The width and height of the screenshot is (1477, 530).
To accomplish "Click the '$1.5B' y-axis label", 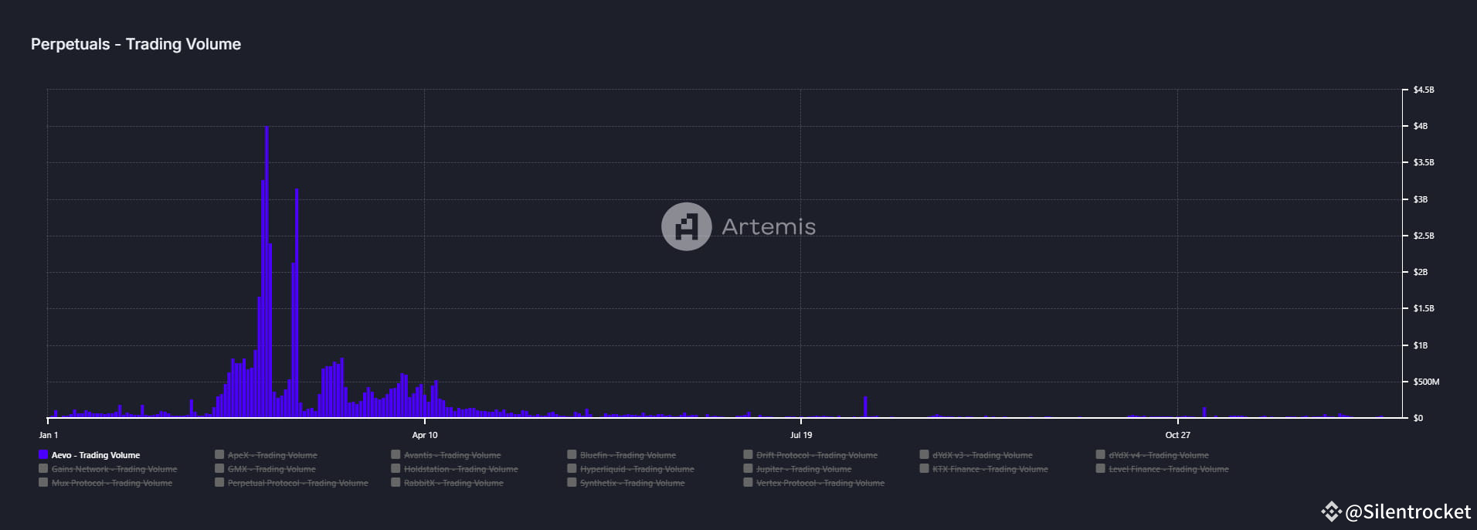I will 1424,308.
